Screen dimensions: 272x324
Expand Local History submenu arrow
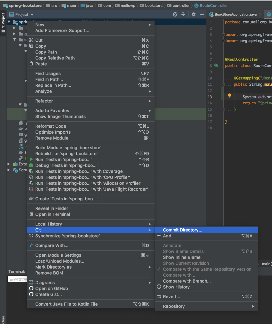(x=150, y=224)
